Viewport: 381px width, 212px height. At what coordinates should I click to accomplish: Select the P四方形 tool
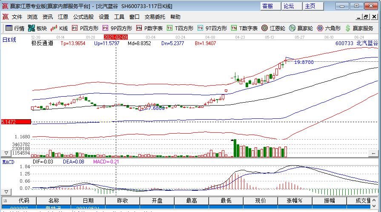(x=85, y=28)
